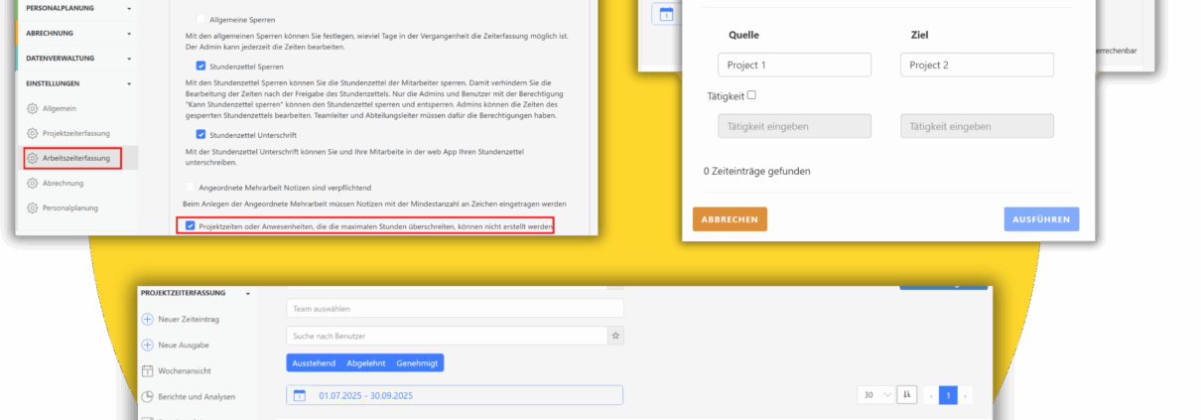The height and width of the screenshot is (420, 1201).
Task: Enable Allgemeine Sperren checkbox
Action: [x=201, y=20]
